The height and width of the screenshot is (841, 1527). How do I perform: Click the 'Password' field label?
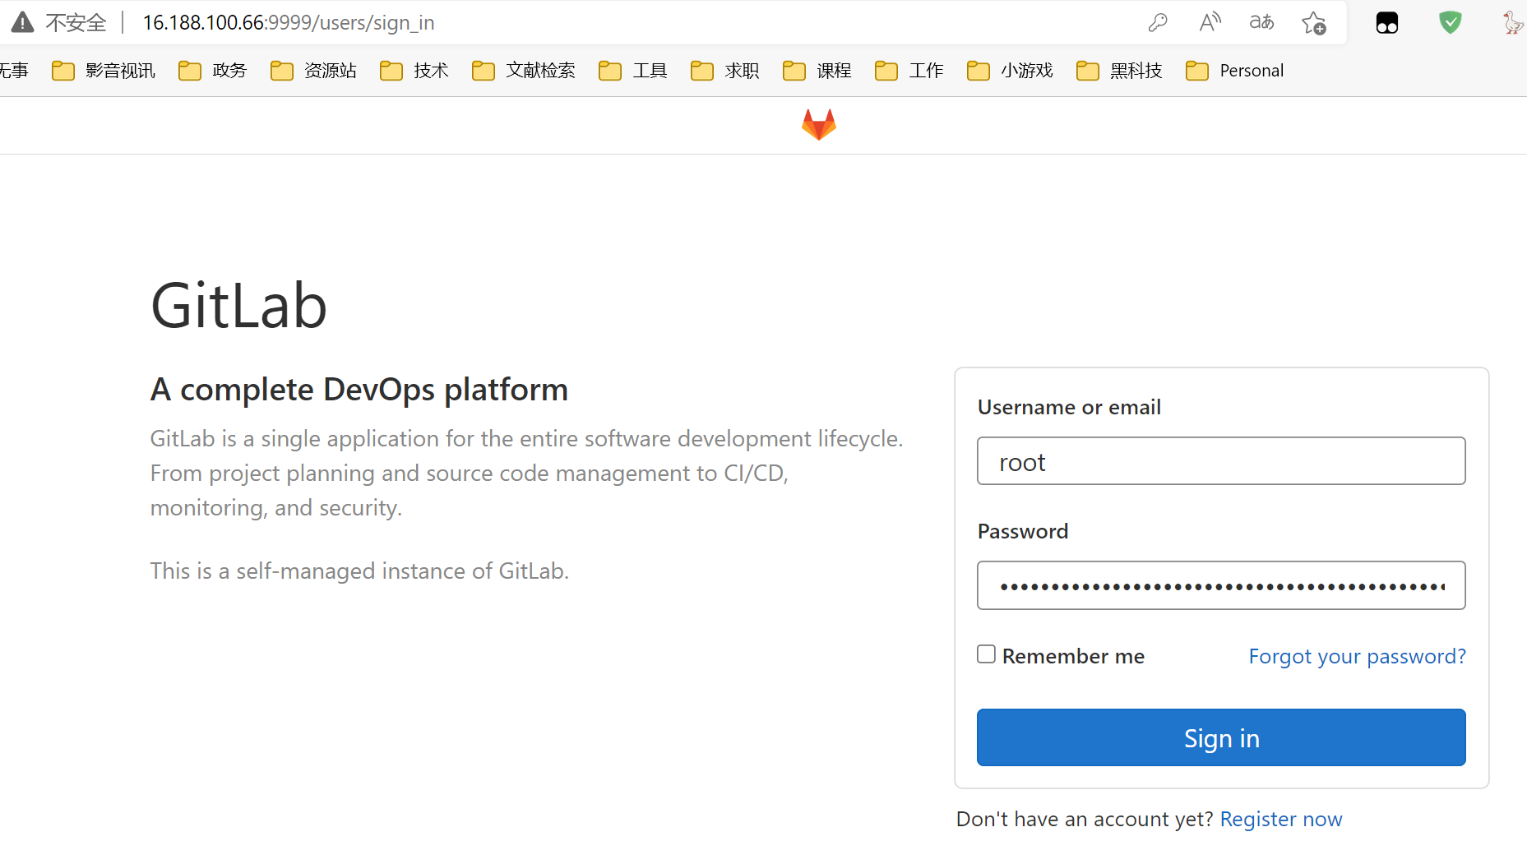[x=1023, y=531]
